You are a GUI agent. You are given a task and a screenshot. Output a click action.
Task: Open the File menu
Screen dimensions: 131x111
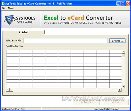click(x=4, y=8)
